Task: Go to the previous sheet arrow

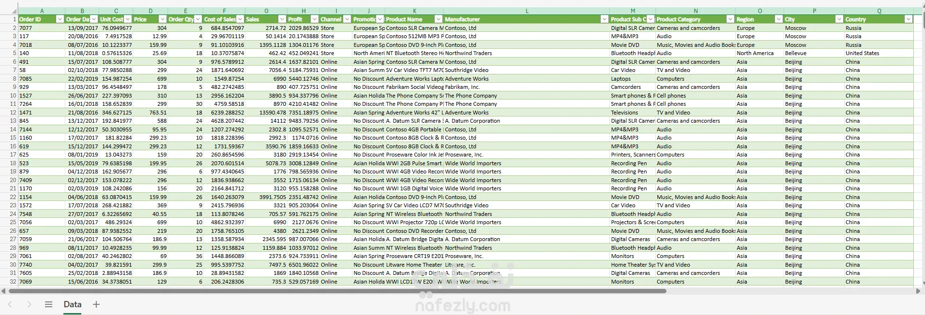Action: tap(10, 304)
